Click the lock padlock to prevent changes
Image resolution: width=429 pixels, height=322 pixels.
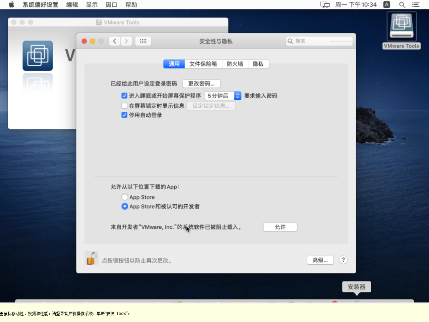tap(91, 258)
